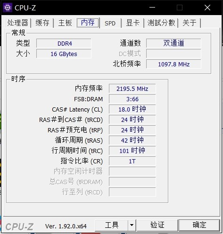Click the empty 总CAS号 (tRDRAM) field

132,182
